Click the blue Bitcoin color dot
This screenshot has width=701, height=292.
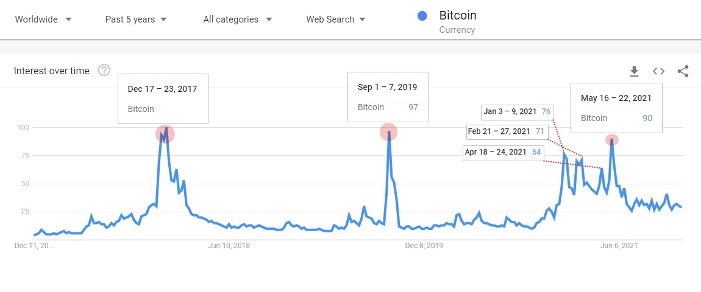point(422,16)
